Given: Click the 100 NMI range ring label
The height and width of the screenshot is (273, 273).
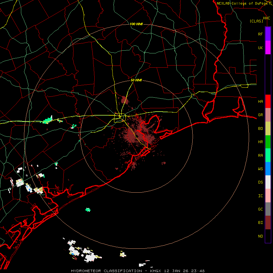Looking at the screenshot, I should click(x=136, y=24).
